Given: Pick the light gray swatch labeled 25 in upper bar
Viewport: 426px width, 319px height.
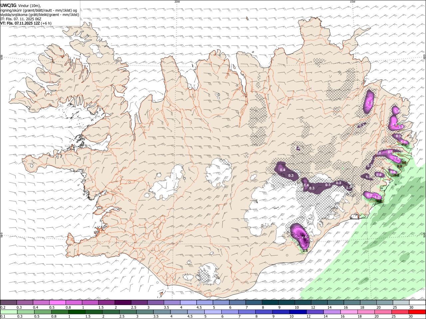Looking at the screenshot, I should click(x=401, y=302).
